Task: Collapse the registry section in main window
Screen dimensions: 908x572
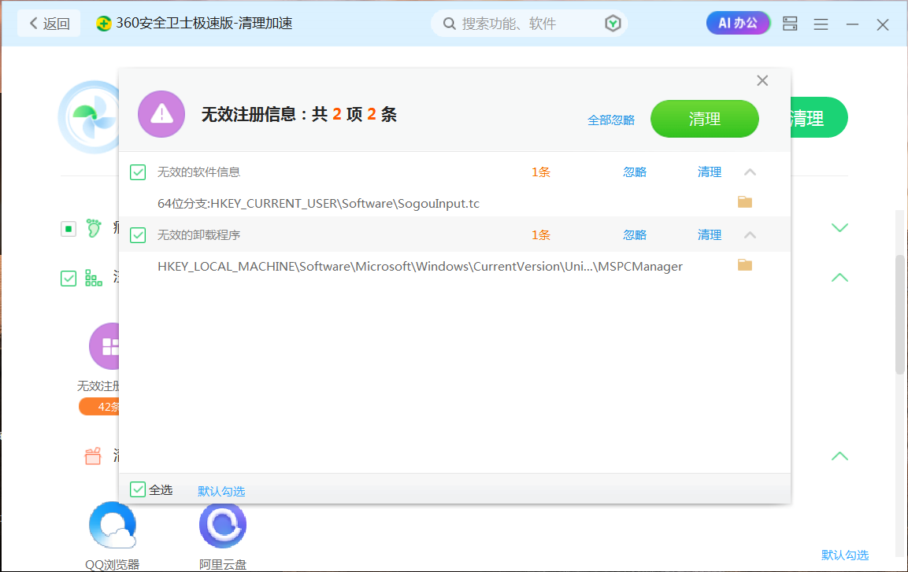Action: (839, 278)
